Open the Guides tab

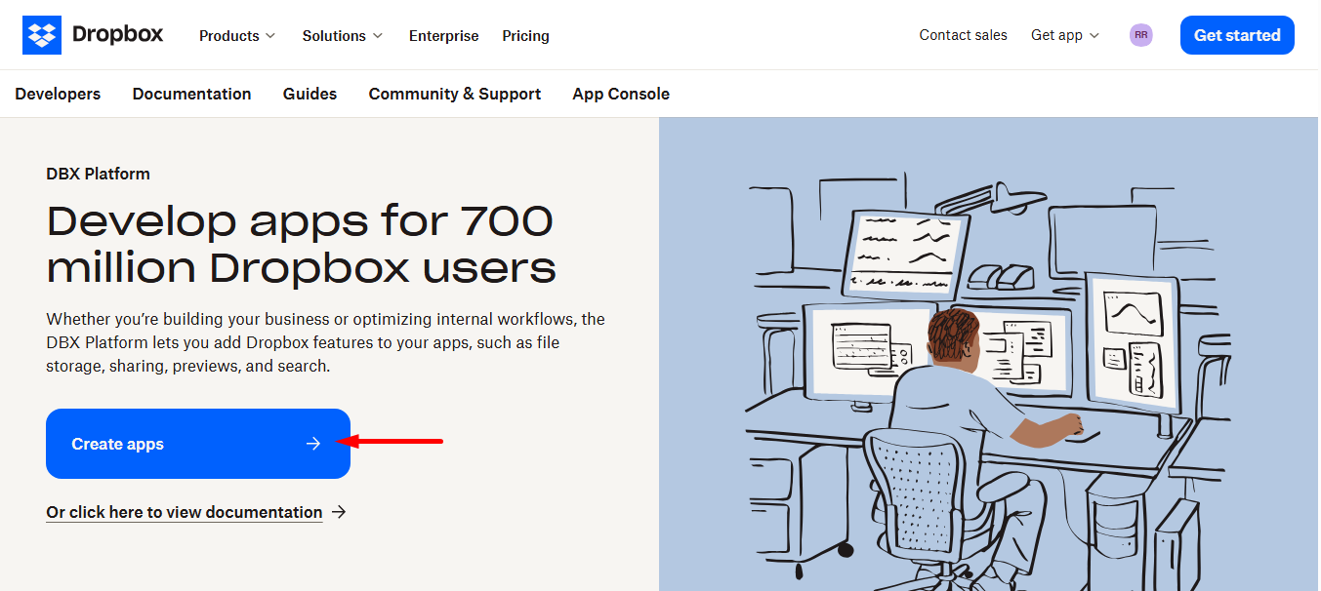(x=310, y=94)
